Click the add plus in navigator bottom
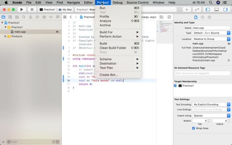The image size is (232, 145). pos(3,142)
